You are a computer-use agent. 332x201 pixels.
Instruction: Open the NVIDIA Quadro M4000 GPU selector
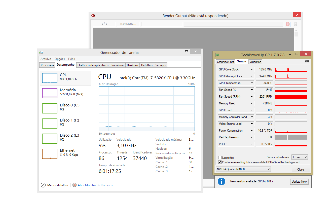[x=243, y=169]
